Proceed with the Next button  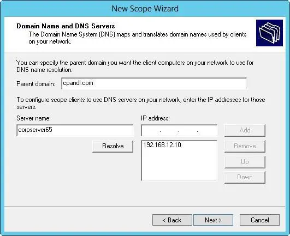click(213, 220)
